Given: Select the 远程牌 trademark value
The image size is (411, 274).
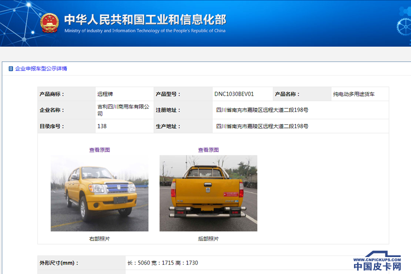Looking at the screenshot, I should [x=105, y=94].
